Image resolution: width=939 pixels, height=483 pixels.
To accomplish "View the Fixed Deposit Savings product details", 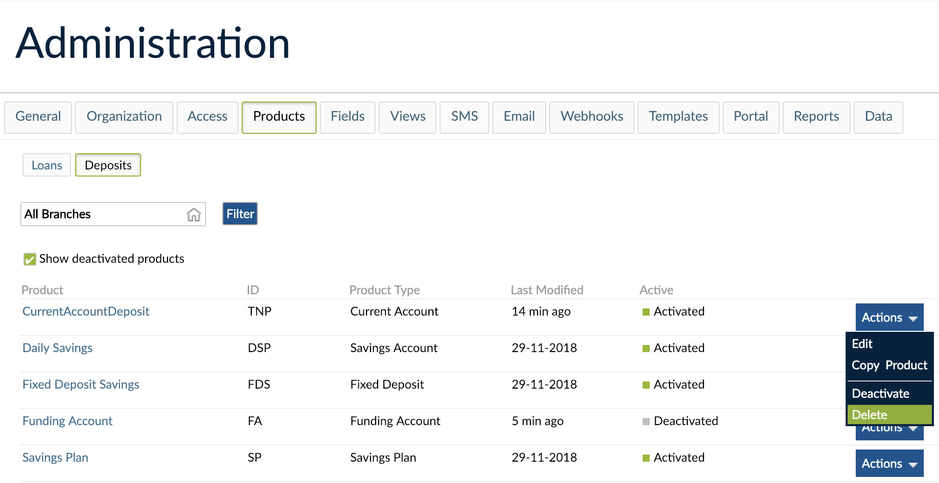I will [80, 384].
